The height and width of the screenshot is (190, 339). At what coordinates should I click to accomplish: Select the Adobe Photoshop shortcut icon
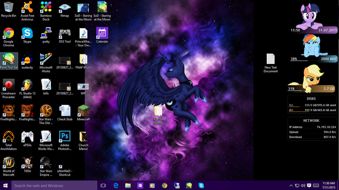(65, 136)
